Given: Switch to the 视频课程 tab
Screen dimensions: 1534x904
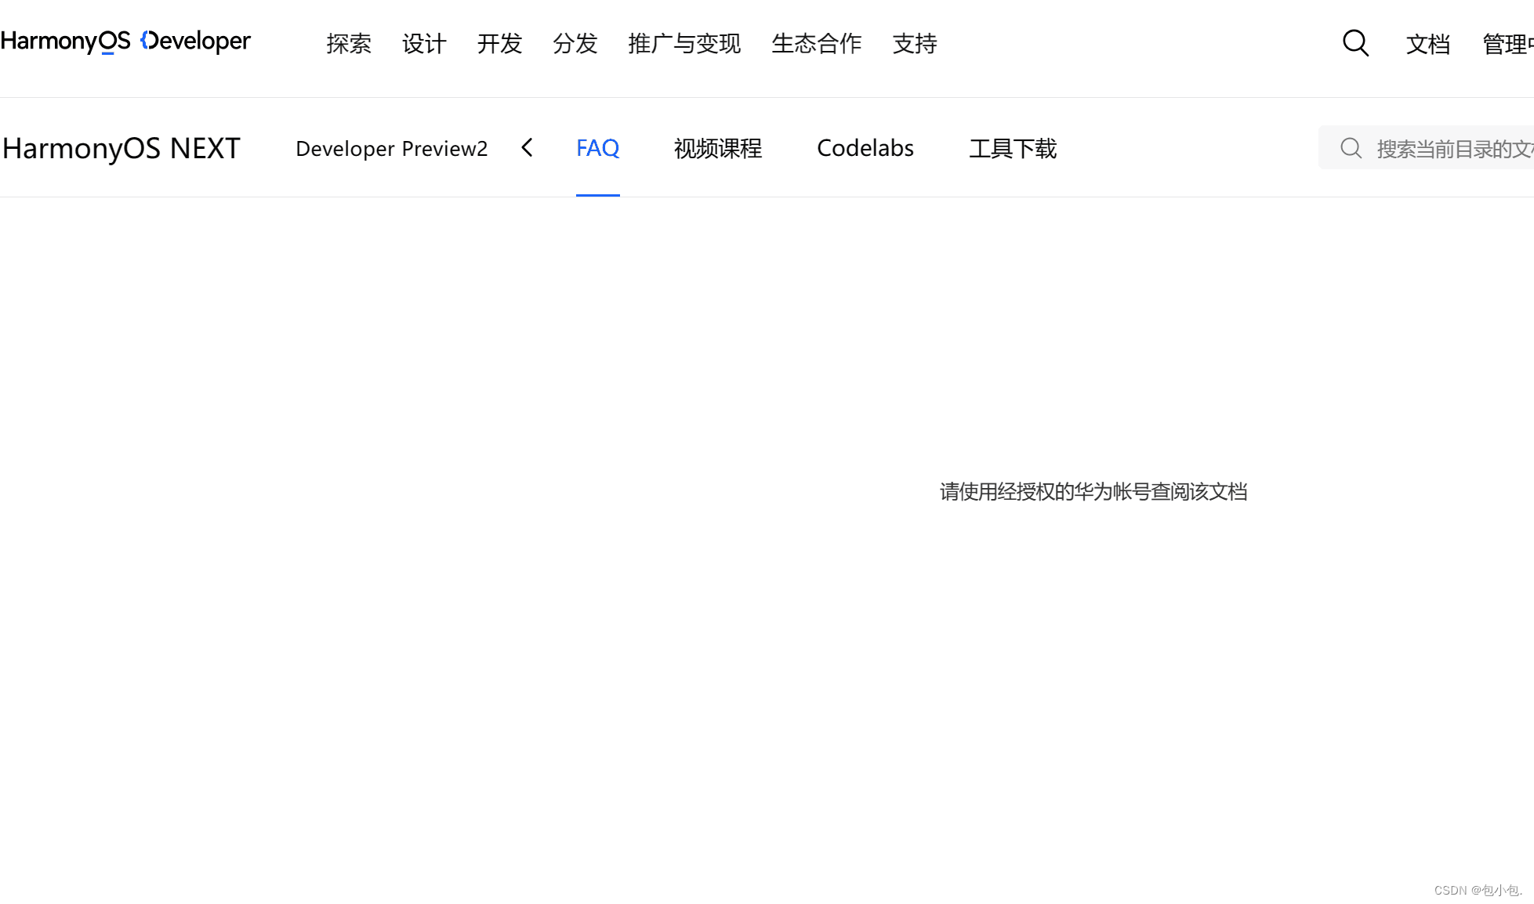Looking at the screenshot, I should point(717,148).
